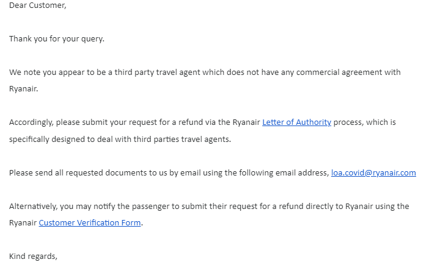Click the loa.covid@ryanair.com email link

pos(373,173)
